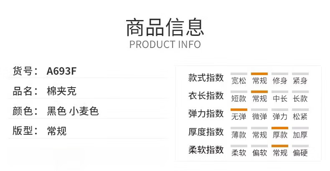Click the highlighted 厚款 option

point(280,135)
